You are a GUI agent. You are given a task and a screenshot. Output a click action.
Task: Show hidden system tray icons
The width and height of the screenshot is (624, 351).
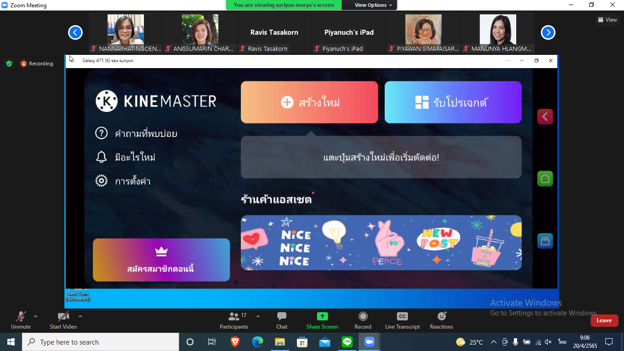[x=494, y=342]
